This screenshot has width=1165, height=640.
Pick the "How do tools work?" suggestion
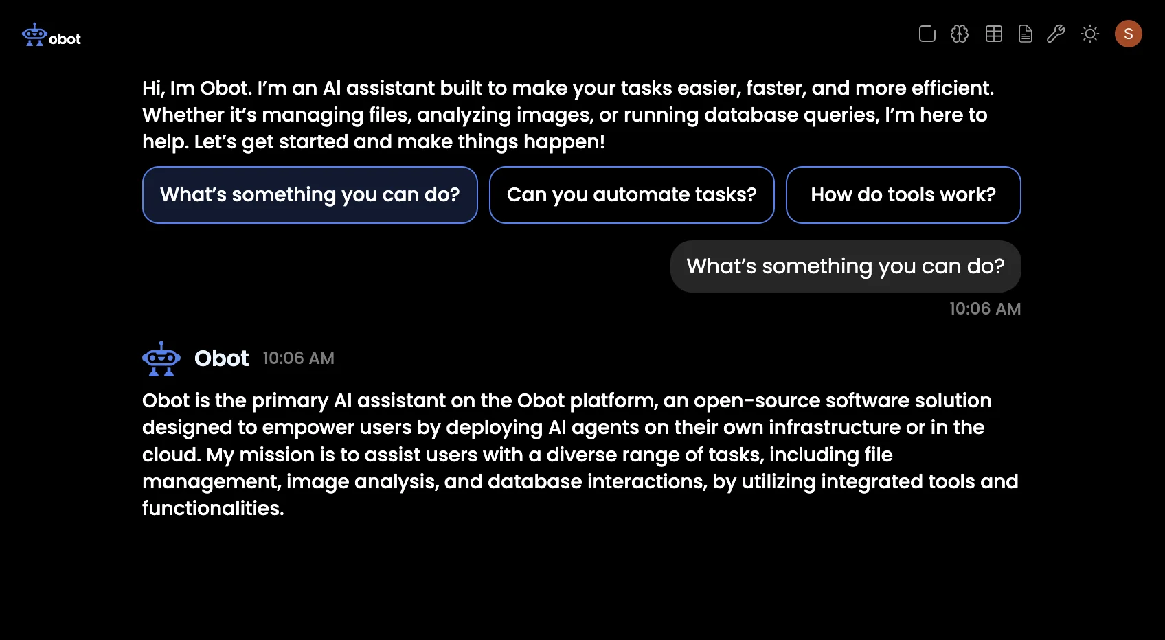pos(903,195)
